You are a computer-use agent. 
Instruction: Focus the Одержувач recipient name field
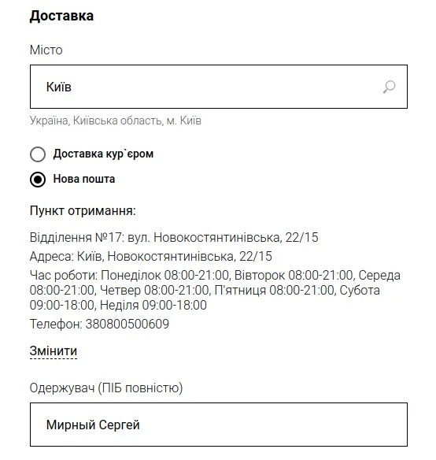pos(219,425)
